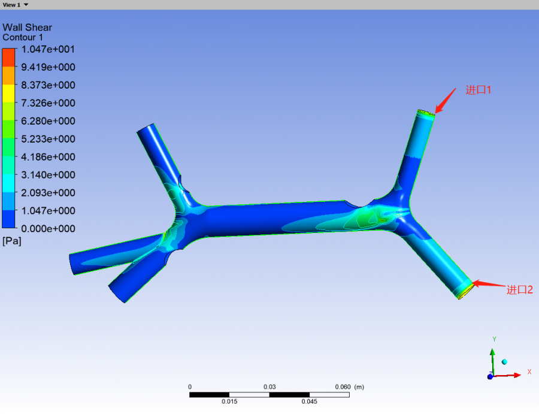Click the red arrow pointing to 进口2
The height and width of the screenshot is (414, 539).
[487, 285]
